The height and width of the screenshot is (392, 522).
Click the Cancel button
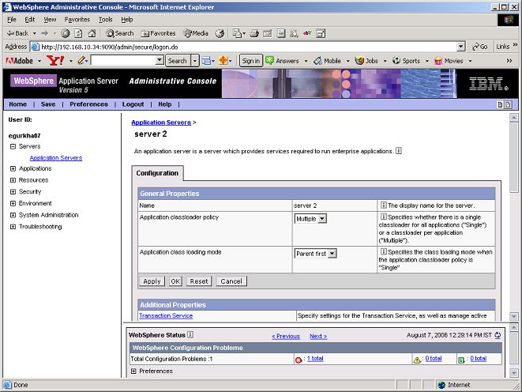point(231,281)
